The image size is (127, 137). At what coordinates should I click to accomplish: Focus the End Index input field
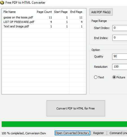pyautogui.click(x=120, y=38)
